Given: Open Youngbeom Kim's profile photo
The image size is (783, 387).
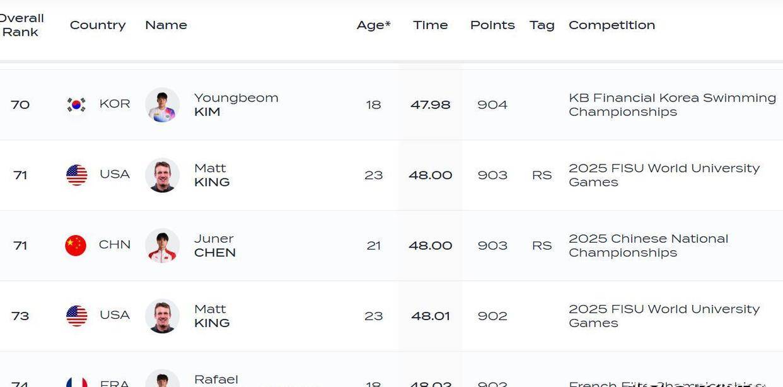Looking at the screenshot, I should [162, 105].
